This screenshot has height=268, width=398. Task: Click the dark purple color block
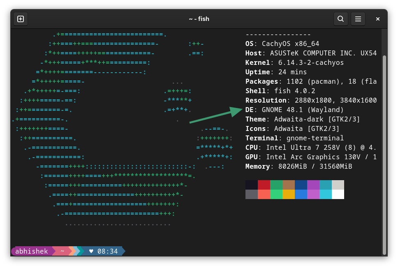click(x=313, y=185)
